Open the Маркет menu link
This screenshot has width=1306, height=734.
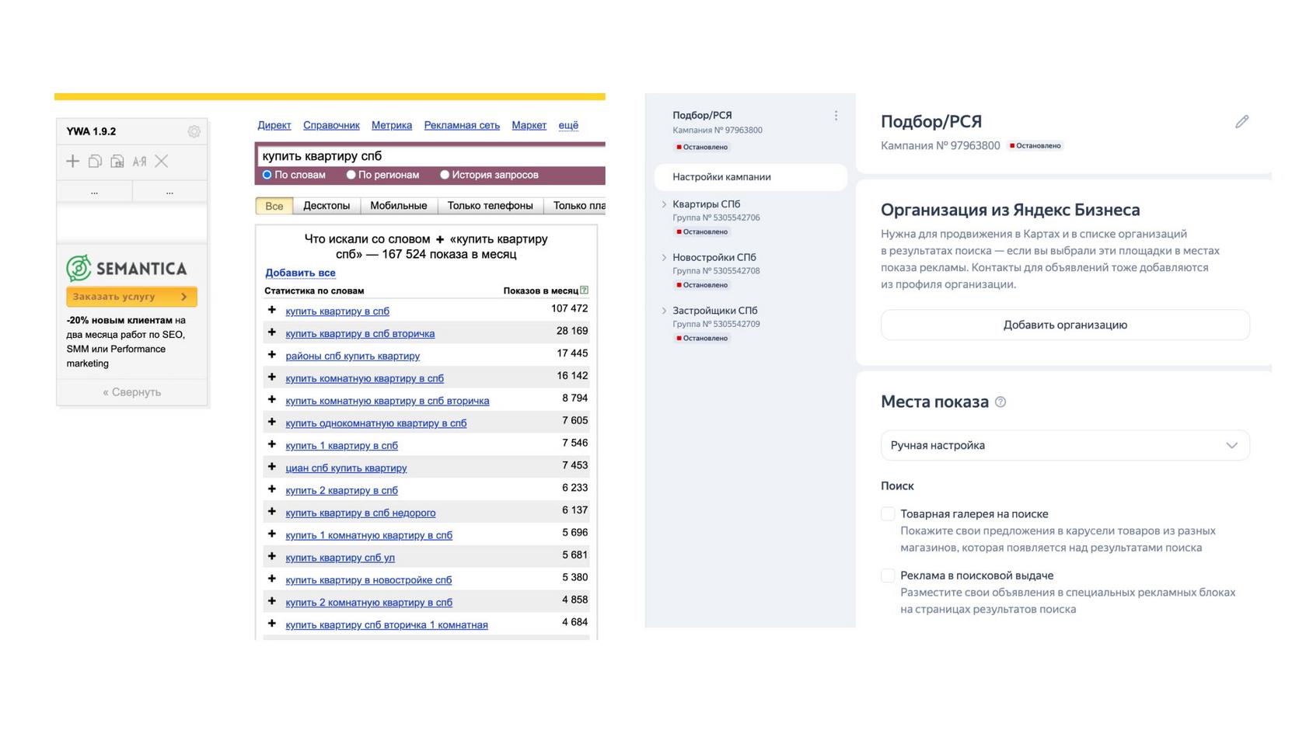[529, 125]
